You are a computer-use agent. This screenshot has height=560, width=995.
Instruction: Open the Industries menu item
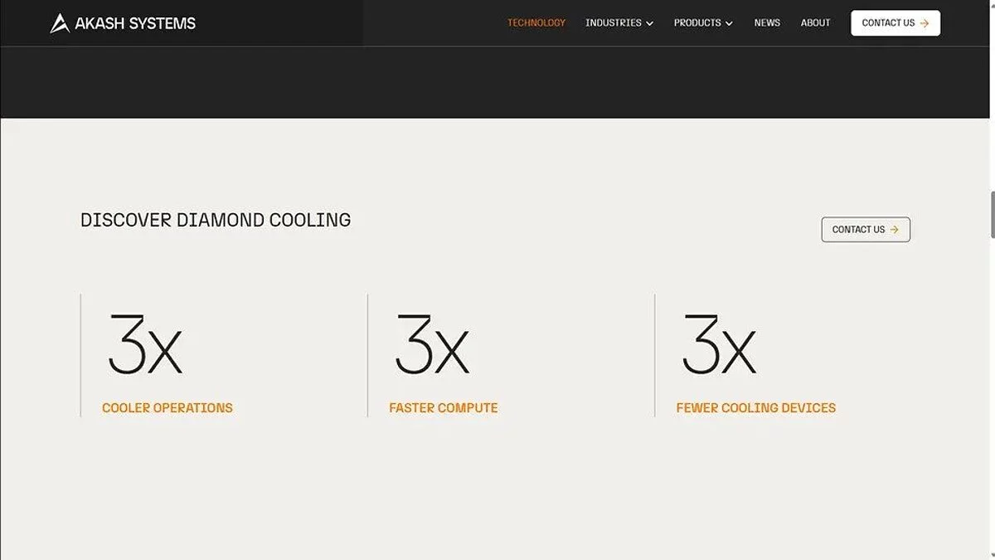click(614, 23)
